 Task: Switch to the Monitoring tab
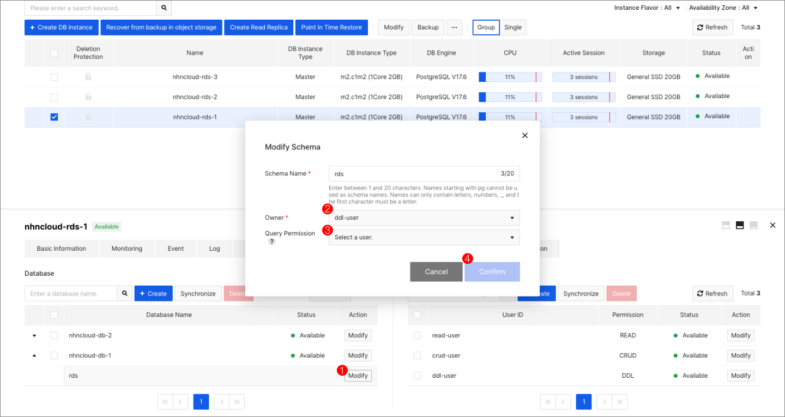tap(126, 248)
